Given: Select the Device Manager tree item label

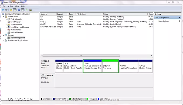Looking at the screenshot, I should pos(17,33).
